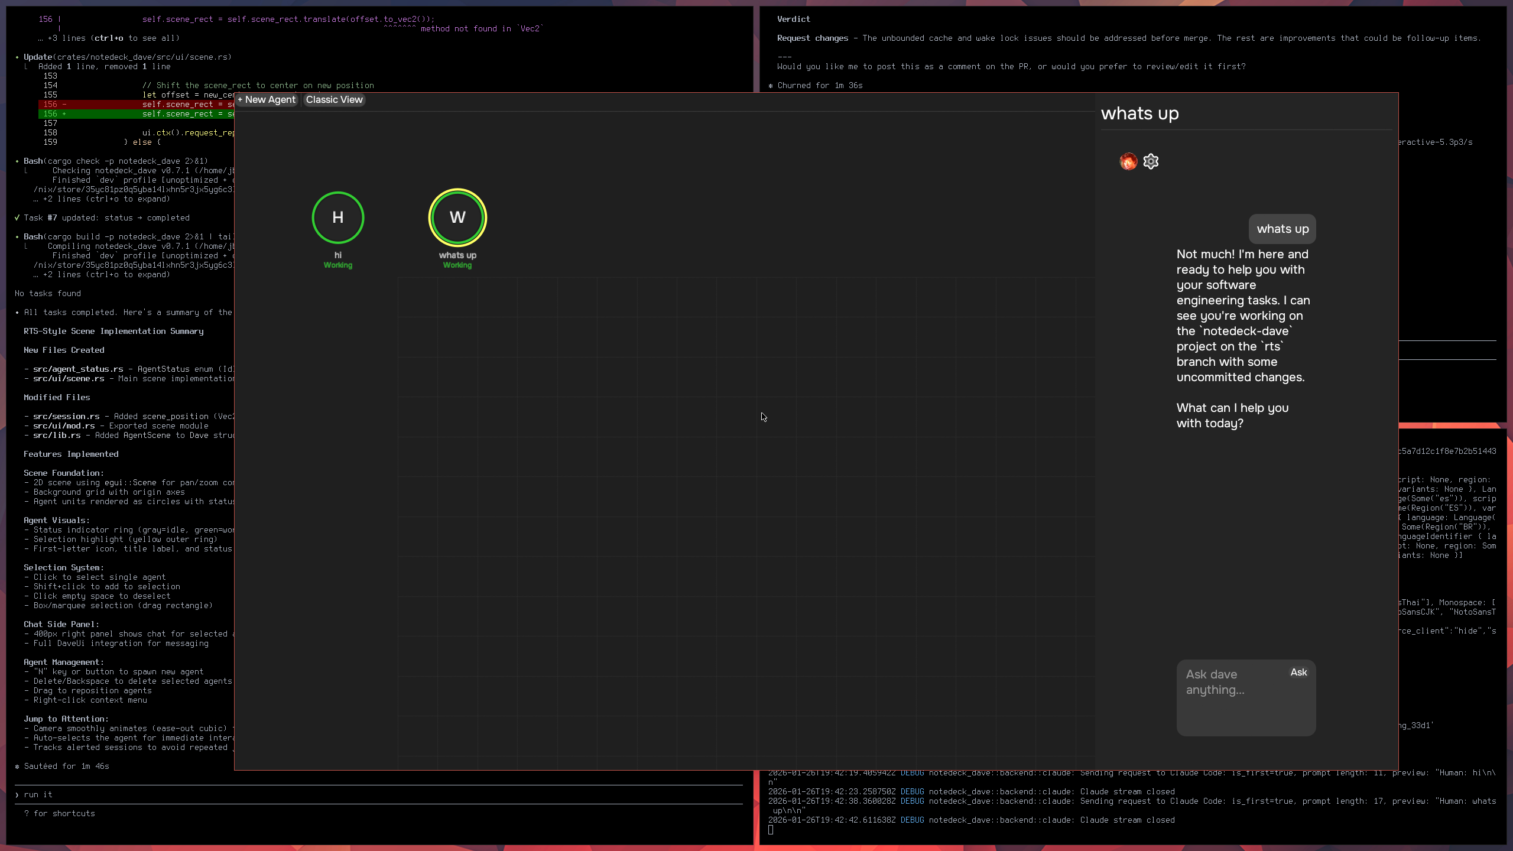Select the W agent circle with yellow ring
Image resolution: width=1513 pixels, height=851 pixels.
[x=457, y=217]
